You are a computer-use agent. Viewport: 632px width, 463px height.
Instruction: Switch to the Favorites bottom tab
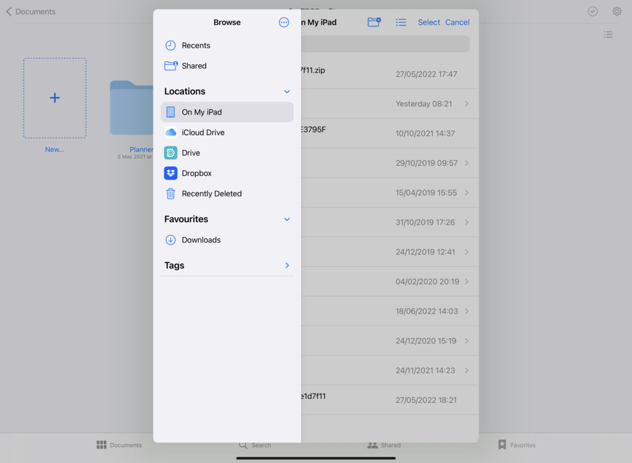pyautogui.click(x=517, y=444)
